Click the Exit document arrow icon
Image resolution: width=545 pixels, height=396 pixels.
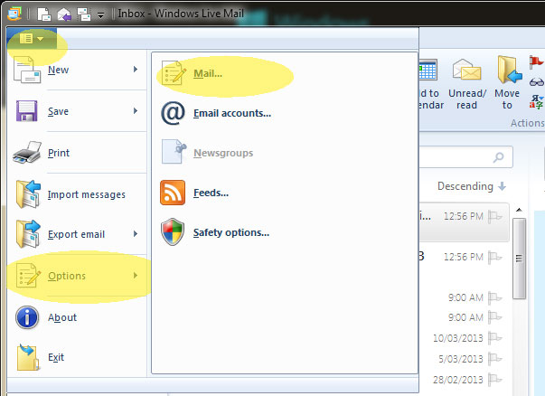tap(27, 357)
